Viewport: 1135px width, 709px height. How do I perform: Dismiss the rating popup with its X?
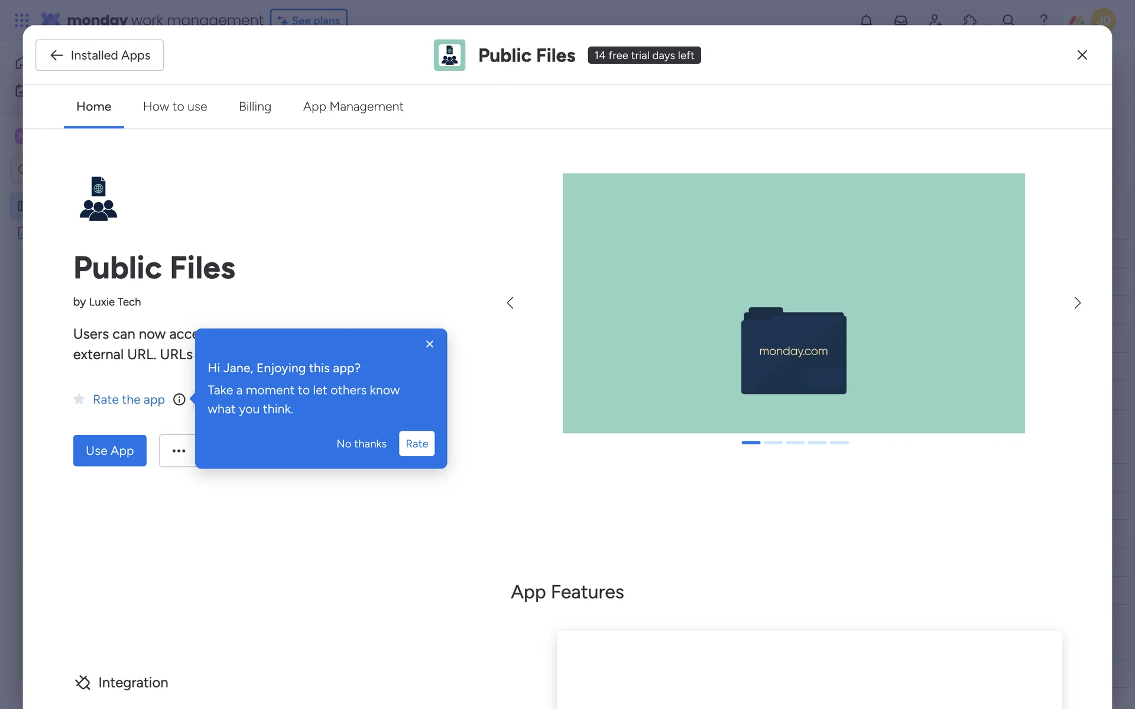coord(430,344)
